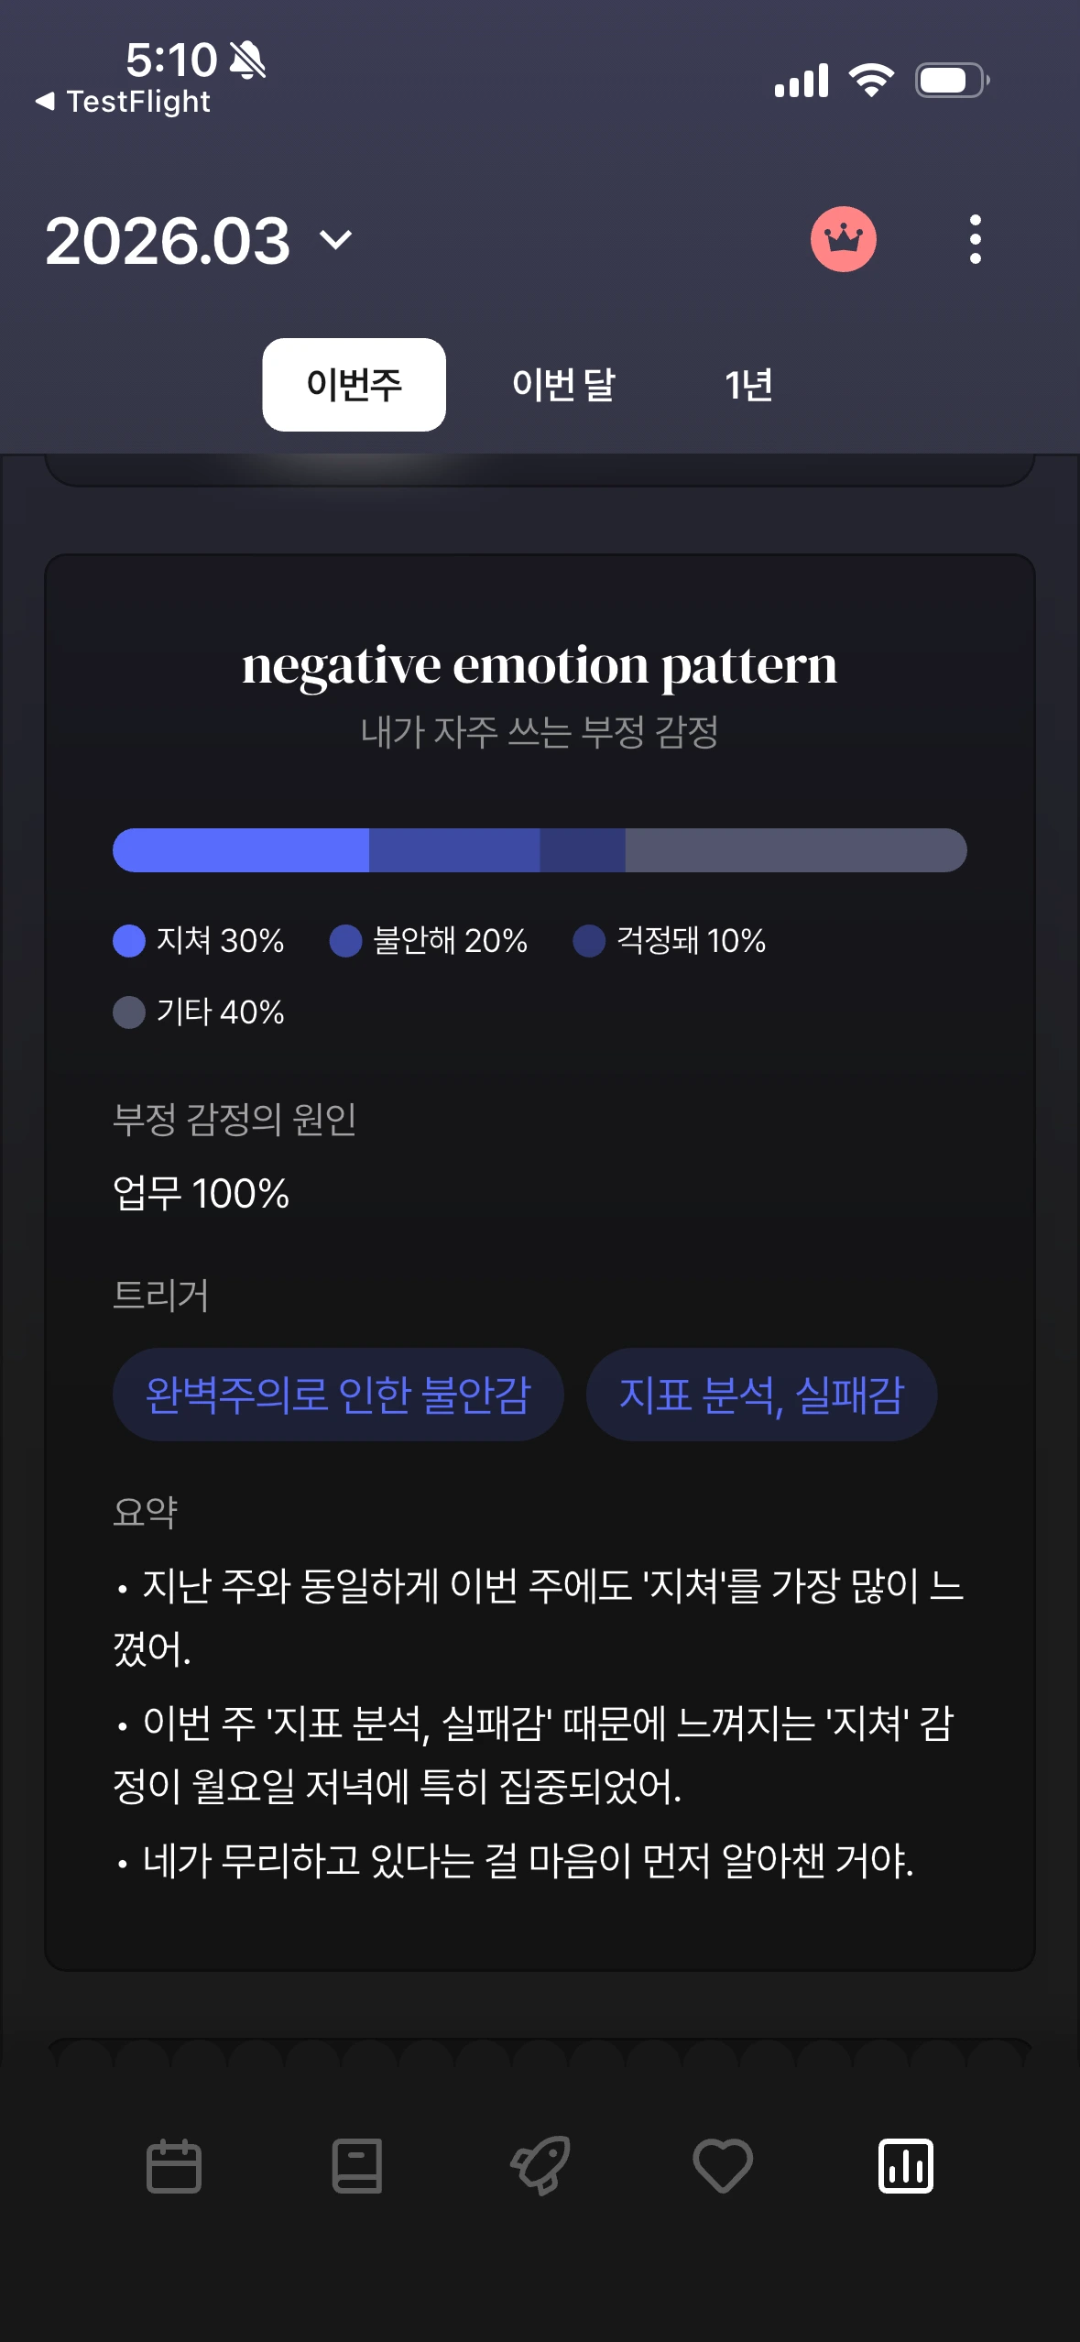Tap the 업무 100% cause text
The image size is (1080, 2342).
click(201, 1193)
